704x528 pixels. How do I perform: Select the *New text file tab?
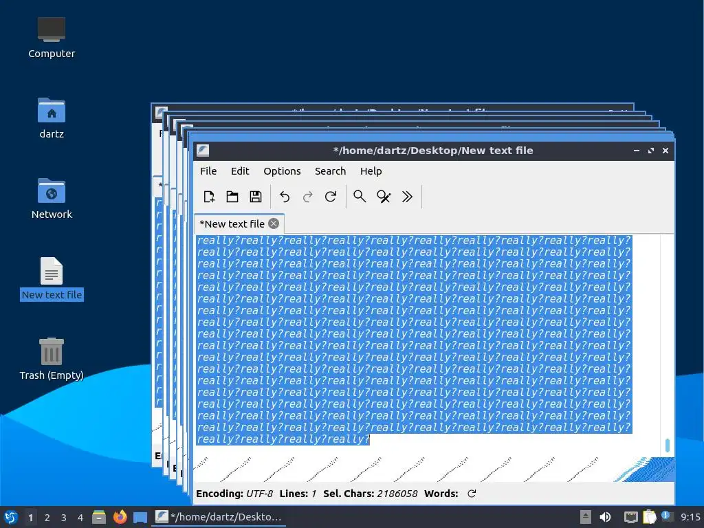point(232,223)
